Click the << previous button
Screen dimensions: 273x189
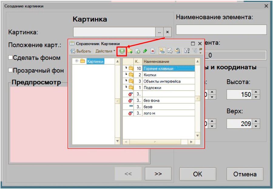[x=128, y=174]
